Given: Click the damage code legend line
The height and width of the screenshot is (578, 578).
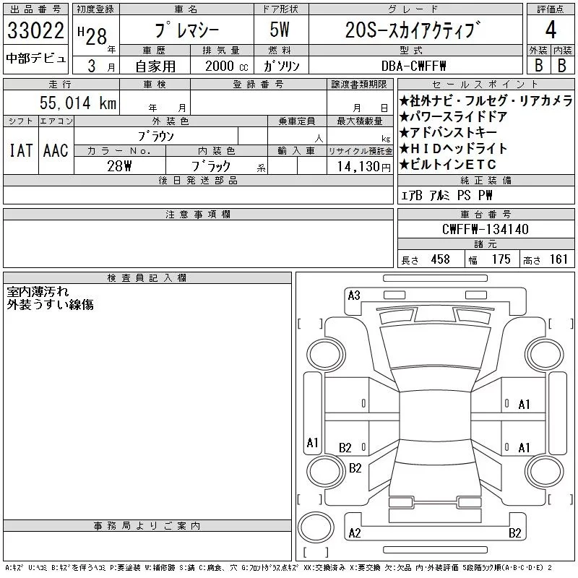Looking at the screenshot, I should [x=278, y=568].
